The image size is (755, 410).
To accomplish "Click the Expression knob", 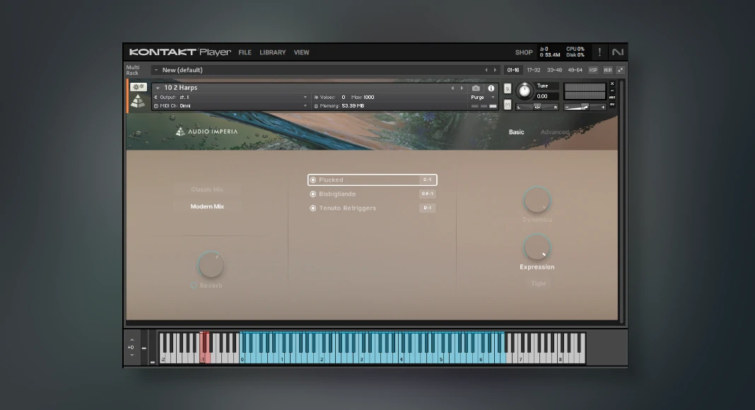I will tap(537, 248).
